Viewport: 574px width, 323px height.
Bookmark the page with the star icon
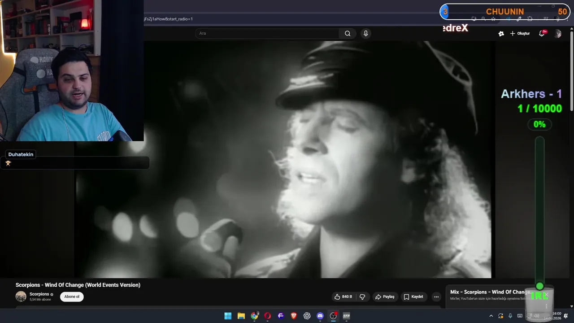point(493,19)
